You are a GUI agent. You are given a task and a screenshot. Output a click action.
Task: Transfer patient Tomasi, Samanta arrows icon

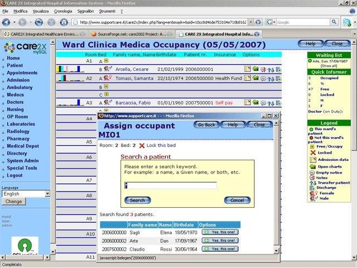click(271, 79)
